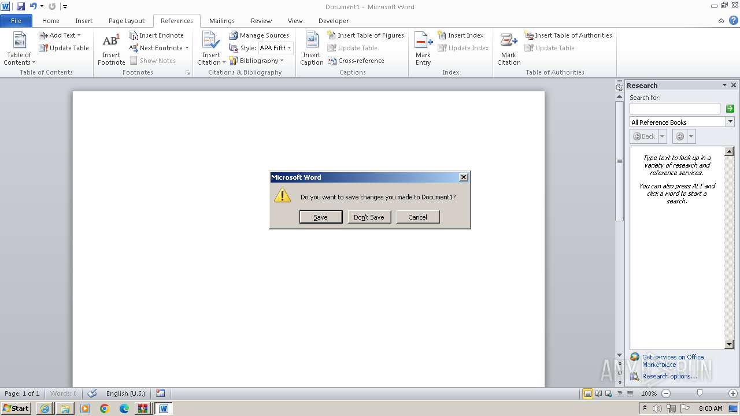Cancel the save changes prompt
The height and width of the screenshot is (416, 740).
point(417,217)
